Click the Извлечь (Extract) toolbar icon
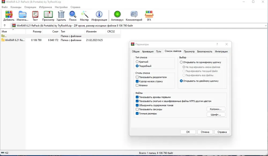Image resolution: width=268 pixels, height=156 pixels. click(x=23, y=14)
